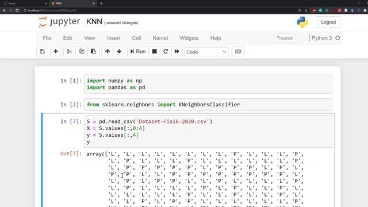Click the Python logo icon

click(x=302, y=22)
